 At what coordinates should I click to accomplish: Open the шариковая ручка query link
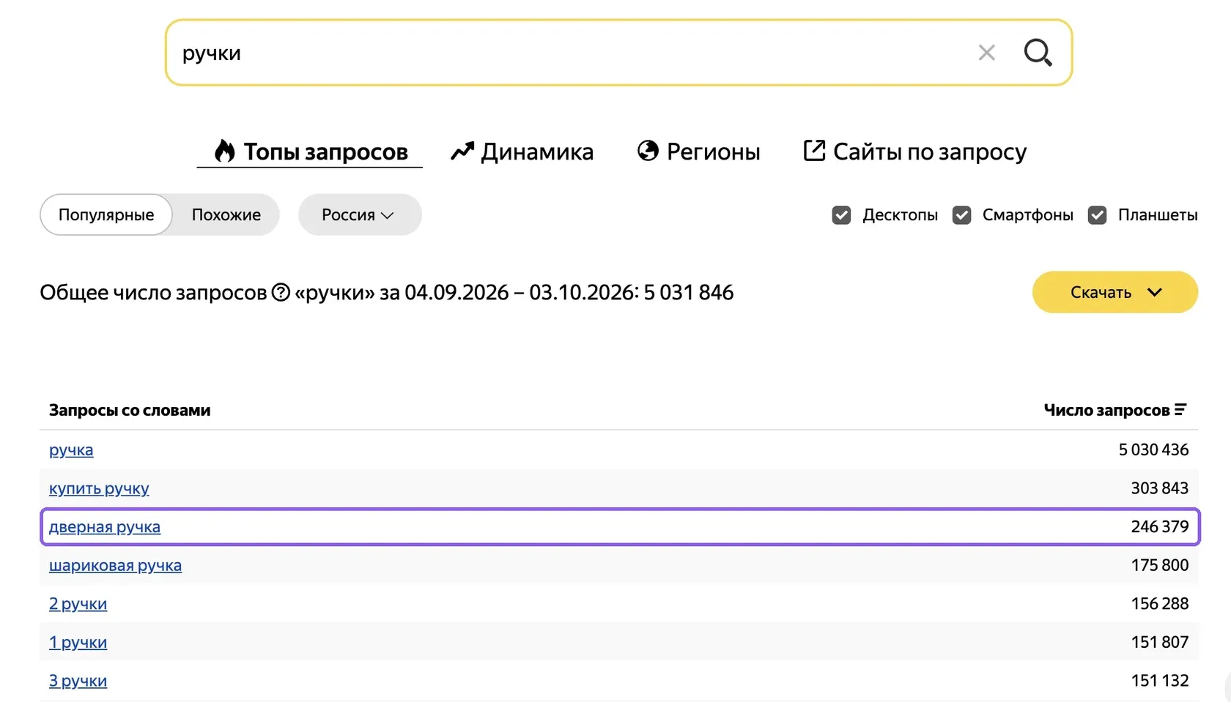(115, 566)
